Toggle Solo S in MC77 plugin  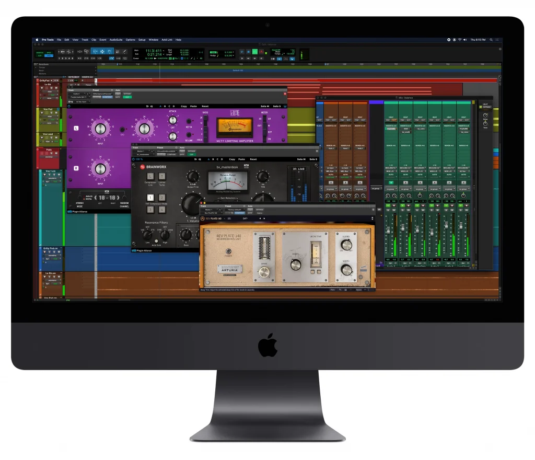[277, 106]
